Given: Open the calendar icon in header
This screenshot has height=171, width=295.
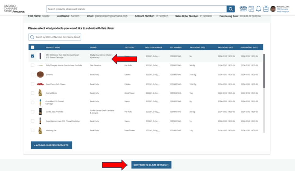Looking at the screenshot, I should tap(251, 9).
